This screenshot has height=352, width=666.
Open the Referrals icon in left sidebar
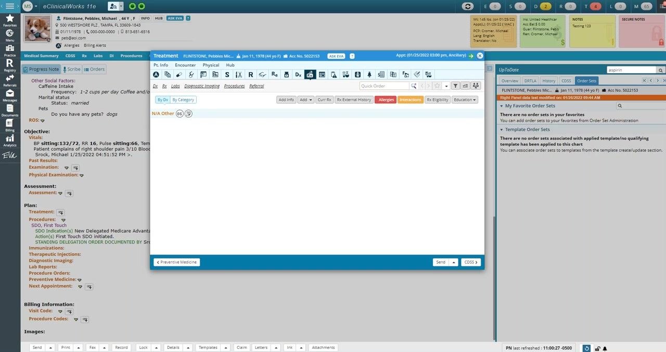(x=9, y=80)
